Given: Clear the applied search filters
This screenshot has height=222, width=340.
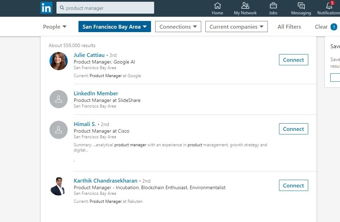Looking at the screenshot, I should pos(321,27).
